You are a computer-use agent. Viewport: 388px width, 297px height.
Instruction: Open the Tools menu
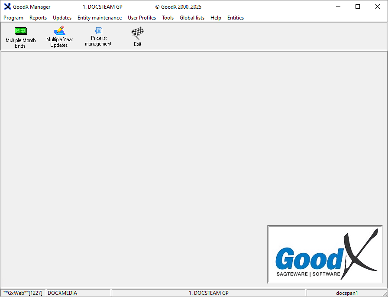pyautogui.click(x=168, y=18)
